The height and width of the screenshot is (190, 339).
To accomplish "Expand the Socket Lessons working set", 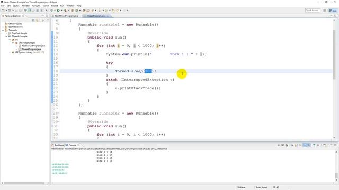I will 3,27.
